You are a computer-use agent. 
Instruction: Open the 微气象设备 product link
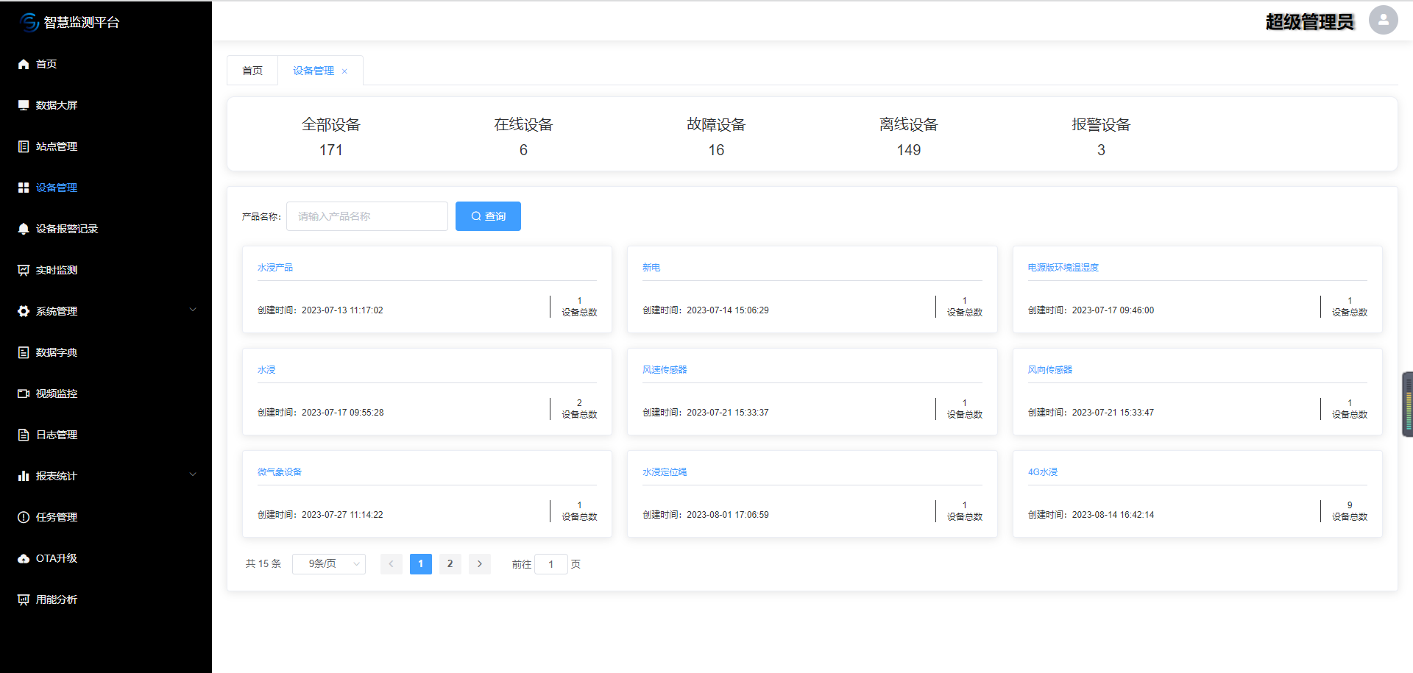(x=280, y=472)
